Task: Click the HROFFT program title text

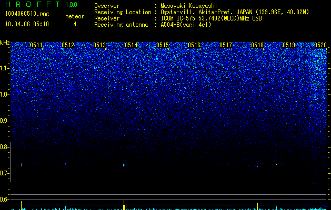Action: (x=33, y=4)
